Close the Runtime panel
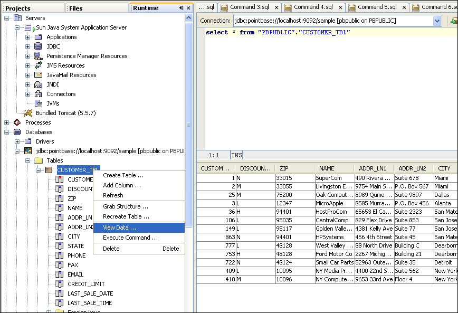 (189, 8)
